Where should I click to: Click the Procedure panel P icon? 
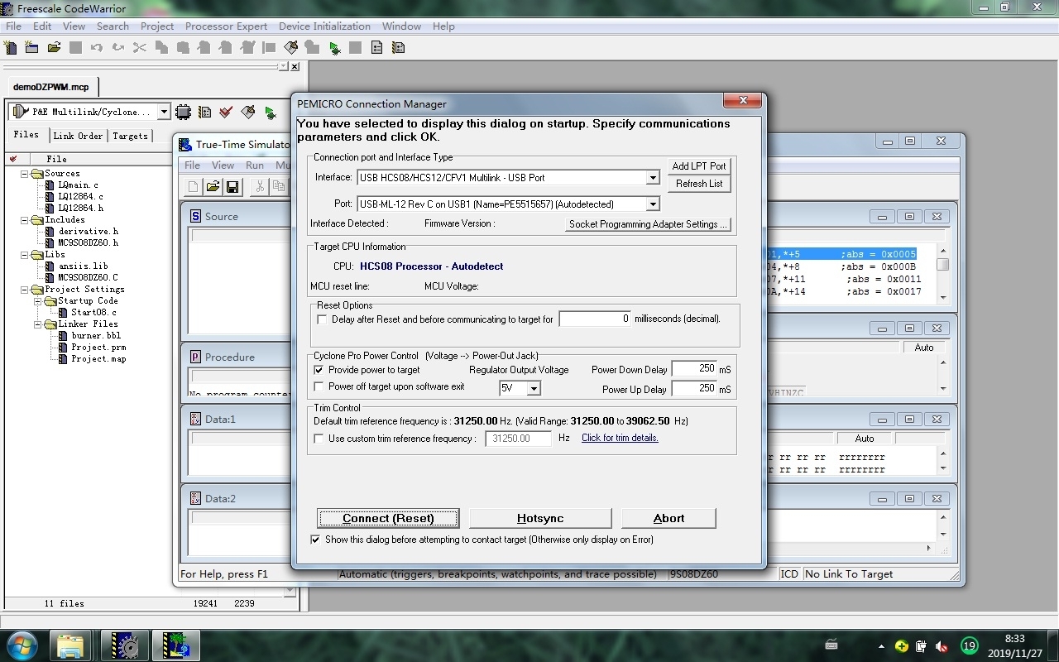tap(195, 357)
